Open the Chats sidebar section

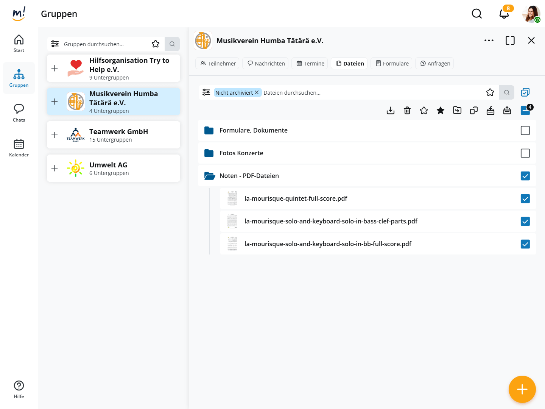pyautogui.click(x=19, y=113)
